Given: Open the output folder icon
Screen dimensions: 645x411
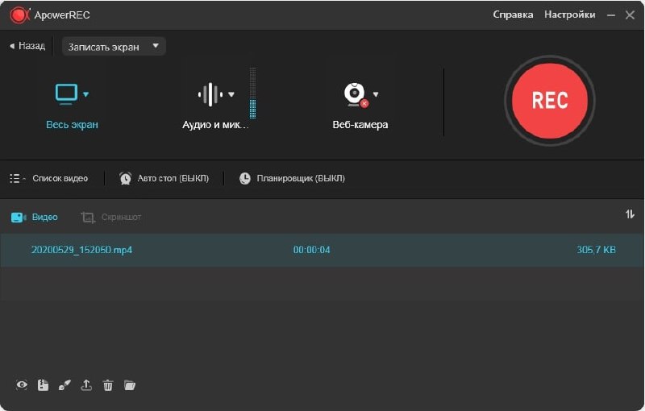Looking at the screenshot, I should coord(130,385).
